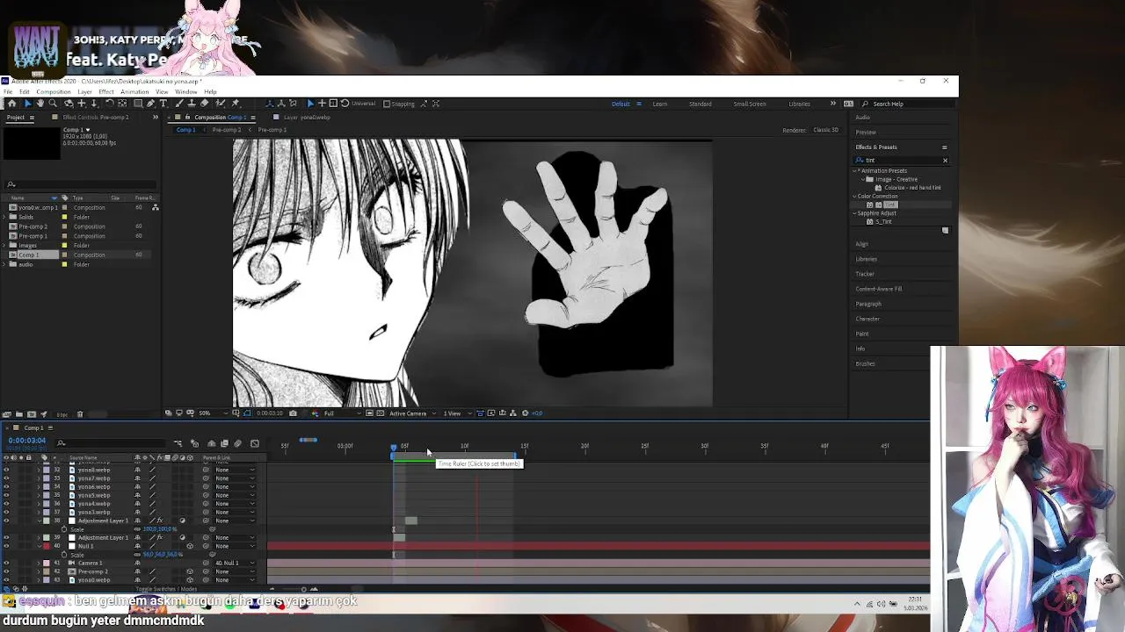Click the Pre-comp 2 breadcrumb in viewer
Viewport: 1125px width, 632px height.
tap(226, 130)
